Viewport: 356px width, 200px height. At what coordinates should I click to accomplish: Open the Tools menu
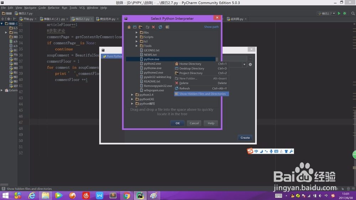click(73, 8)
